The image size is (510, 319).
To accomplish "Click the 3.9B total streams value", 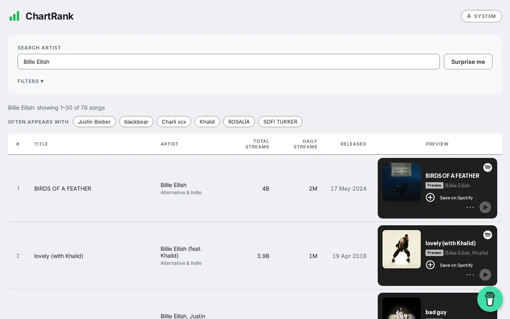I will coord(263,256).
